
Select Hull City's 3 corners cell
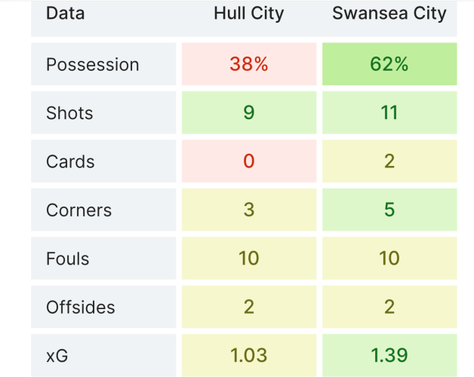pos(249,210)
